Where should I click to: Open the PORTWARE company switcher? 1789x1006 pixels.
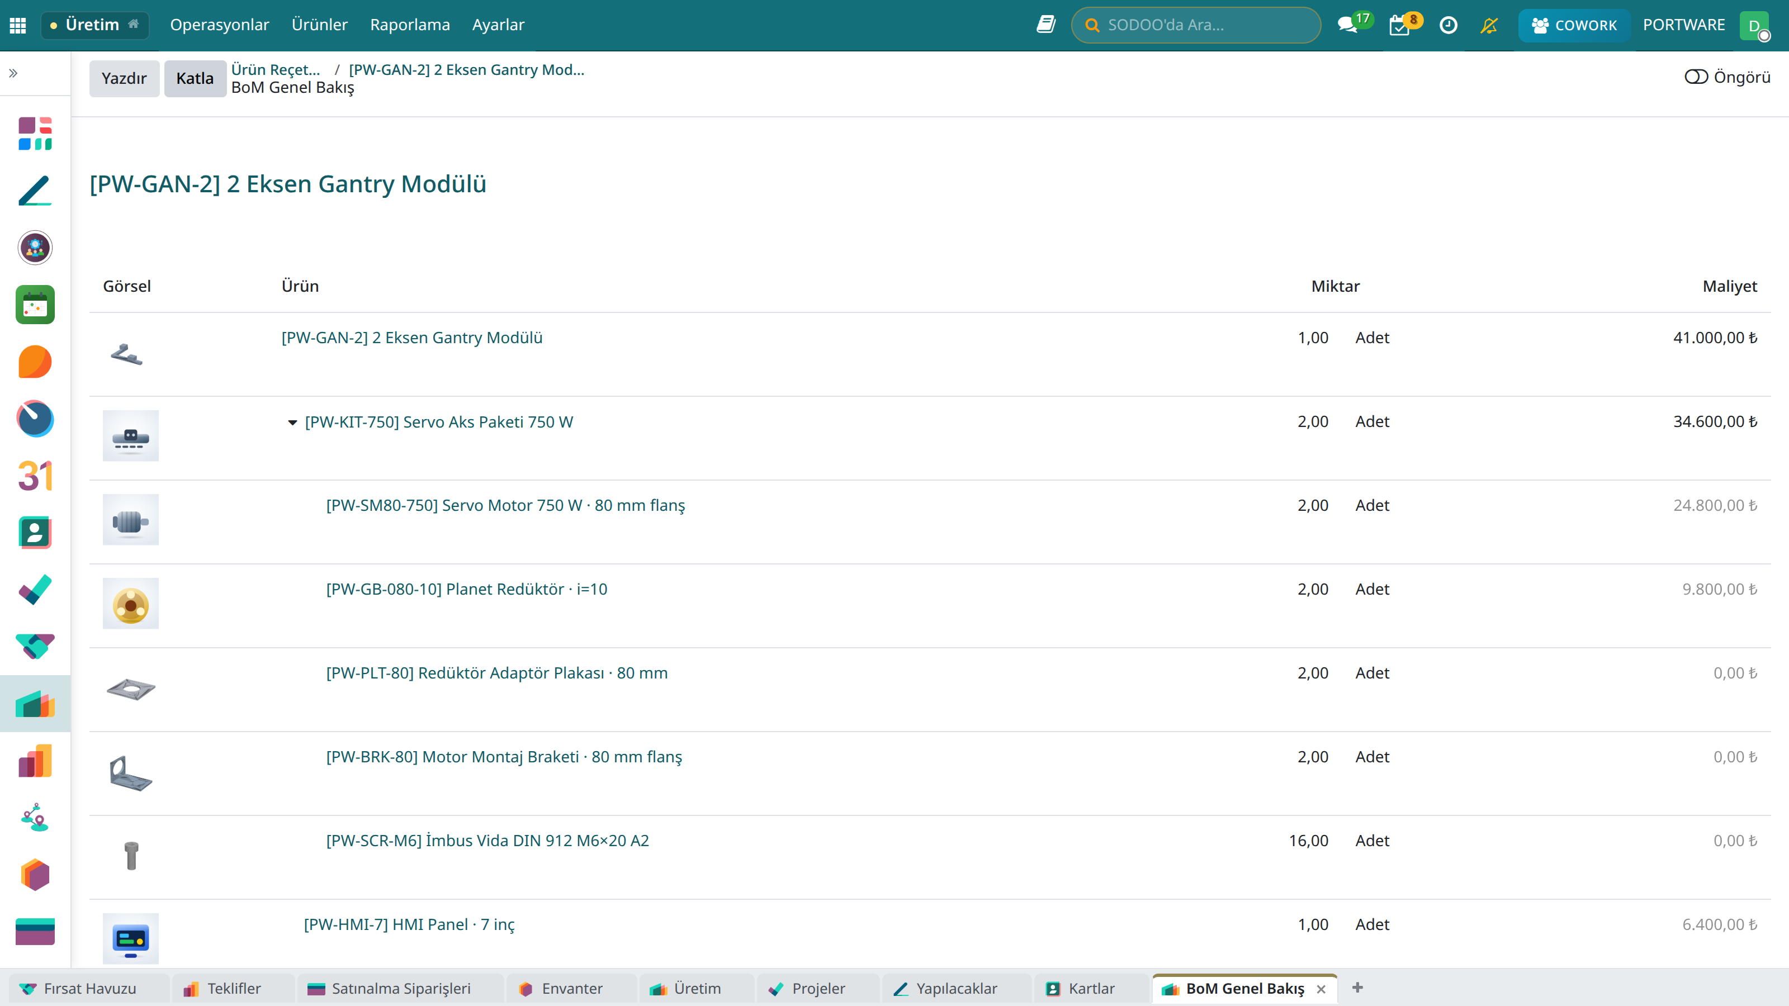pos(1683,25)
